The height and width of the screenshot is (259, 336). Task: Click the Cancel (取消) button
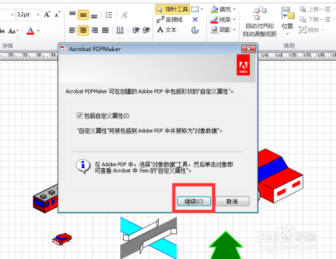(233, 201)
